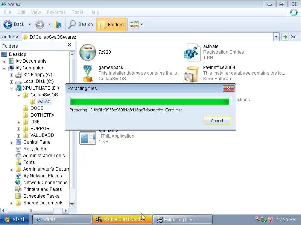Click the Network Connections icon

[x=18, y=183]
